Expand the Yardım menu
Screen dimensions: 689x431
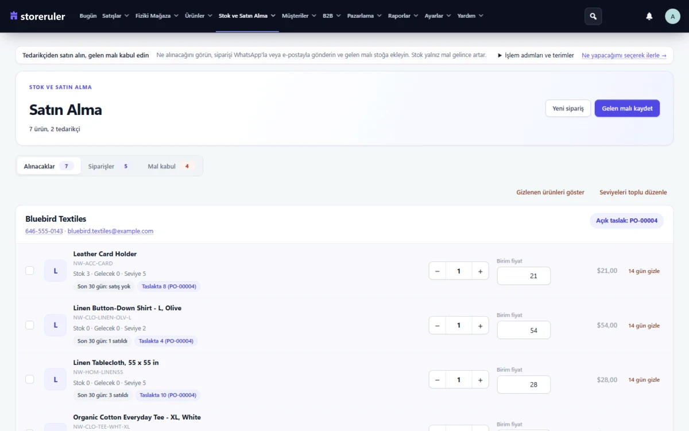[470, 16]
